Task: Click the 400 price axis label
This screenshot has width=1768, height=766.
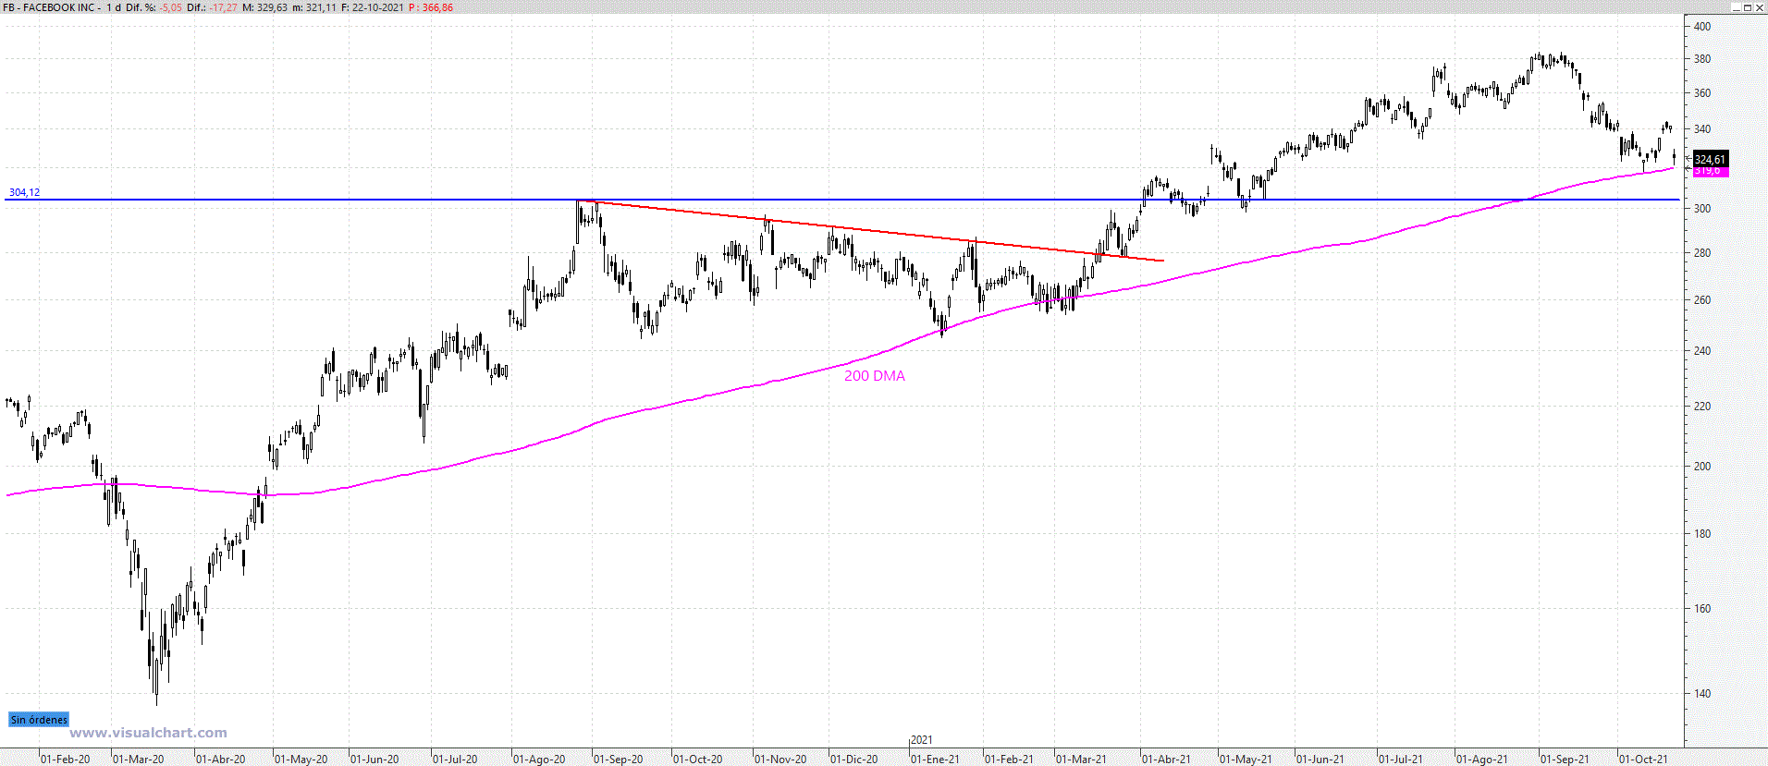Action: 1702,27
